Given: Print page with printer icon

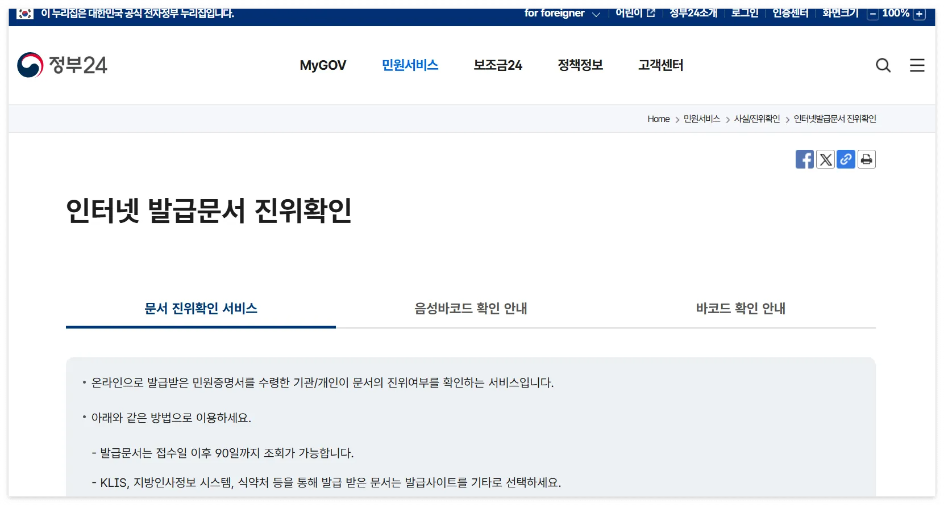Looking at the screenshot, I should (x=866, y=159).
